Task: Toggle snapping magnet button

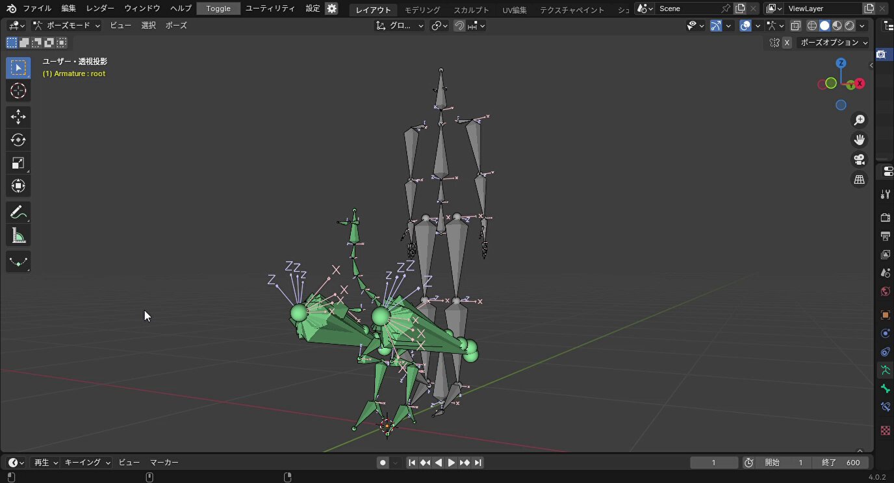Action: pyautogui.click(x=459, y=26)
